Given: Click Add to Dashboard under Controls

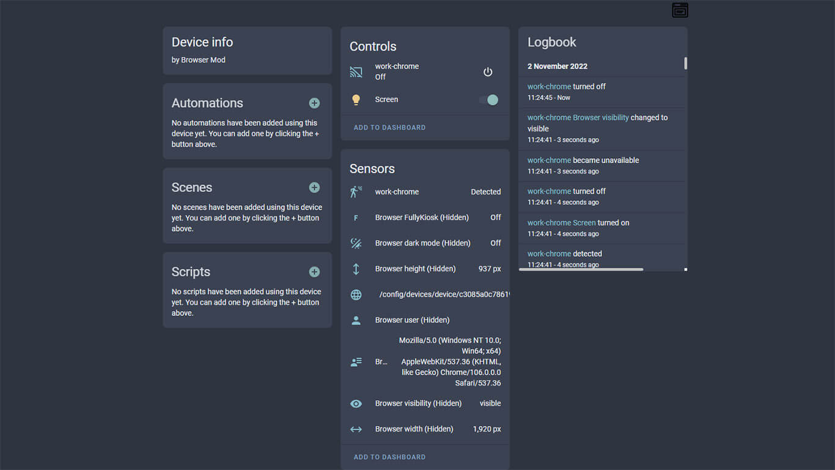Looking at the screenshot, I should pyautogui.click(x=389, y=128).
